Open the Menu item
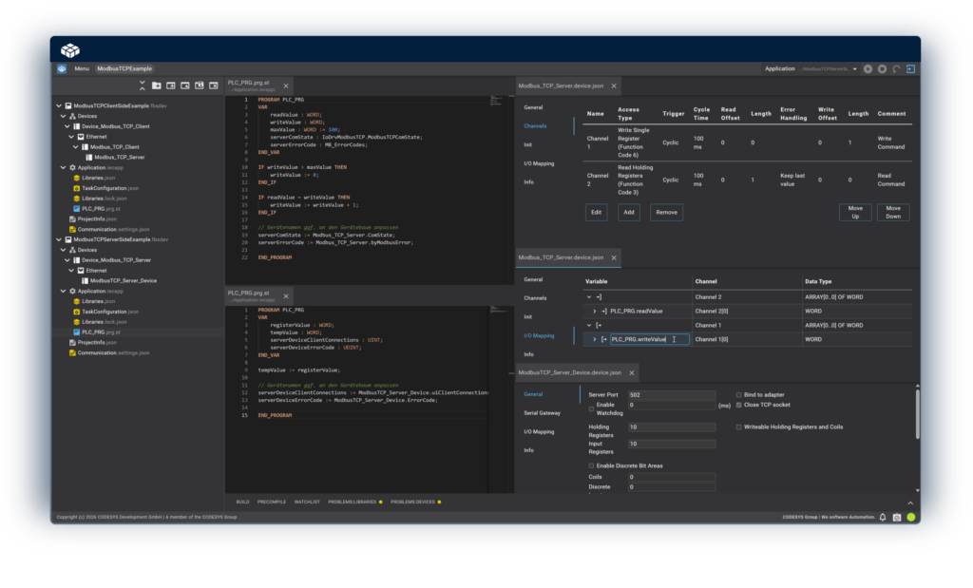The height and width of the screenshot is (588, 973). pyautogui.click(x=82, y=68)
